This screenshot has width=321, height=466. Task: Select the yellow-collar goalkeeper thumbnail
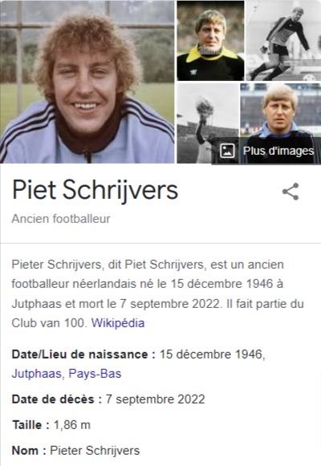[210, 40]
